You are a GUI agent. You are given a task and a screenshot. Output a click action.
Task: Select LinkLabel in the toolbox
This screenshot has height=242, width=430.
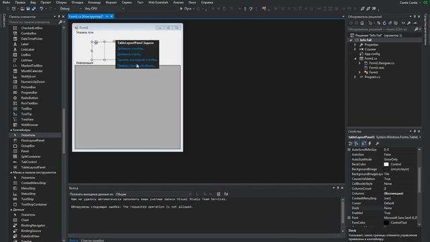(28, 50)
